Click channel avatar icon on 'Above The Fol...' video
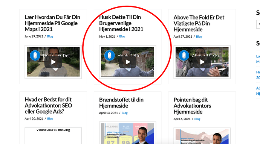This screenshot has width=260, height=144. click(184, 55)
